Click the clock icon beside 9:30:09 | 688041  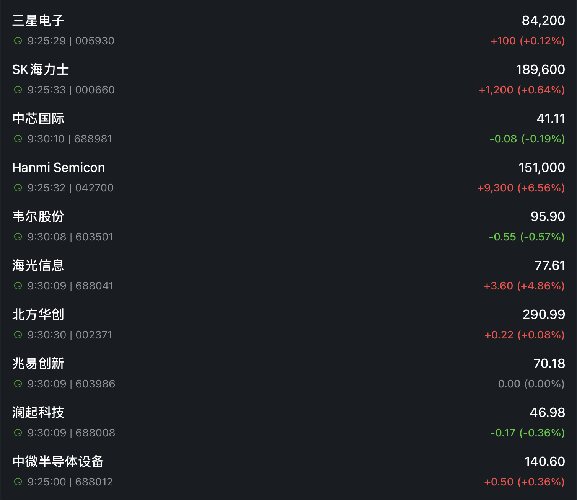(18, 286)
